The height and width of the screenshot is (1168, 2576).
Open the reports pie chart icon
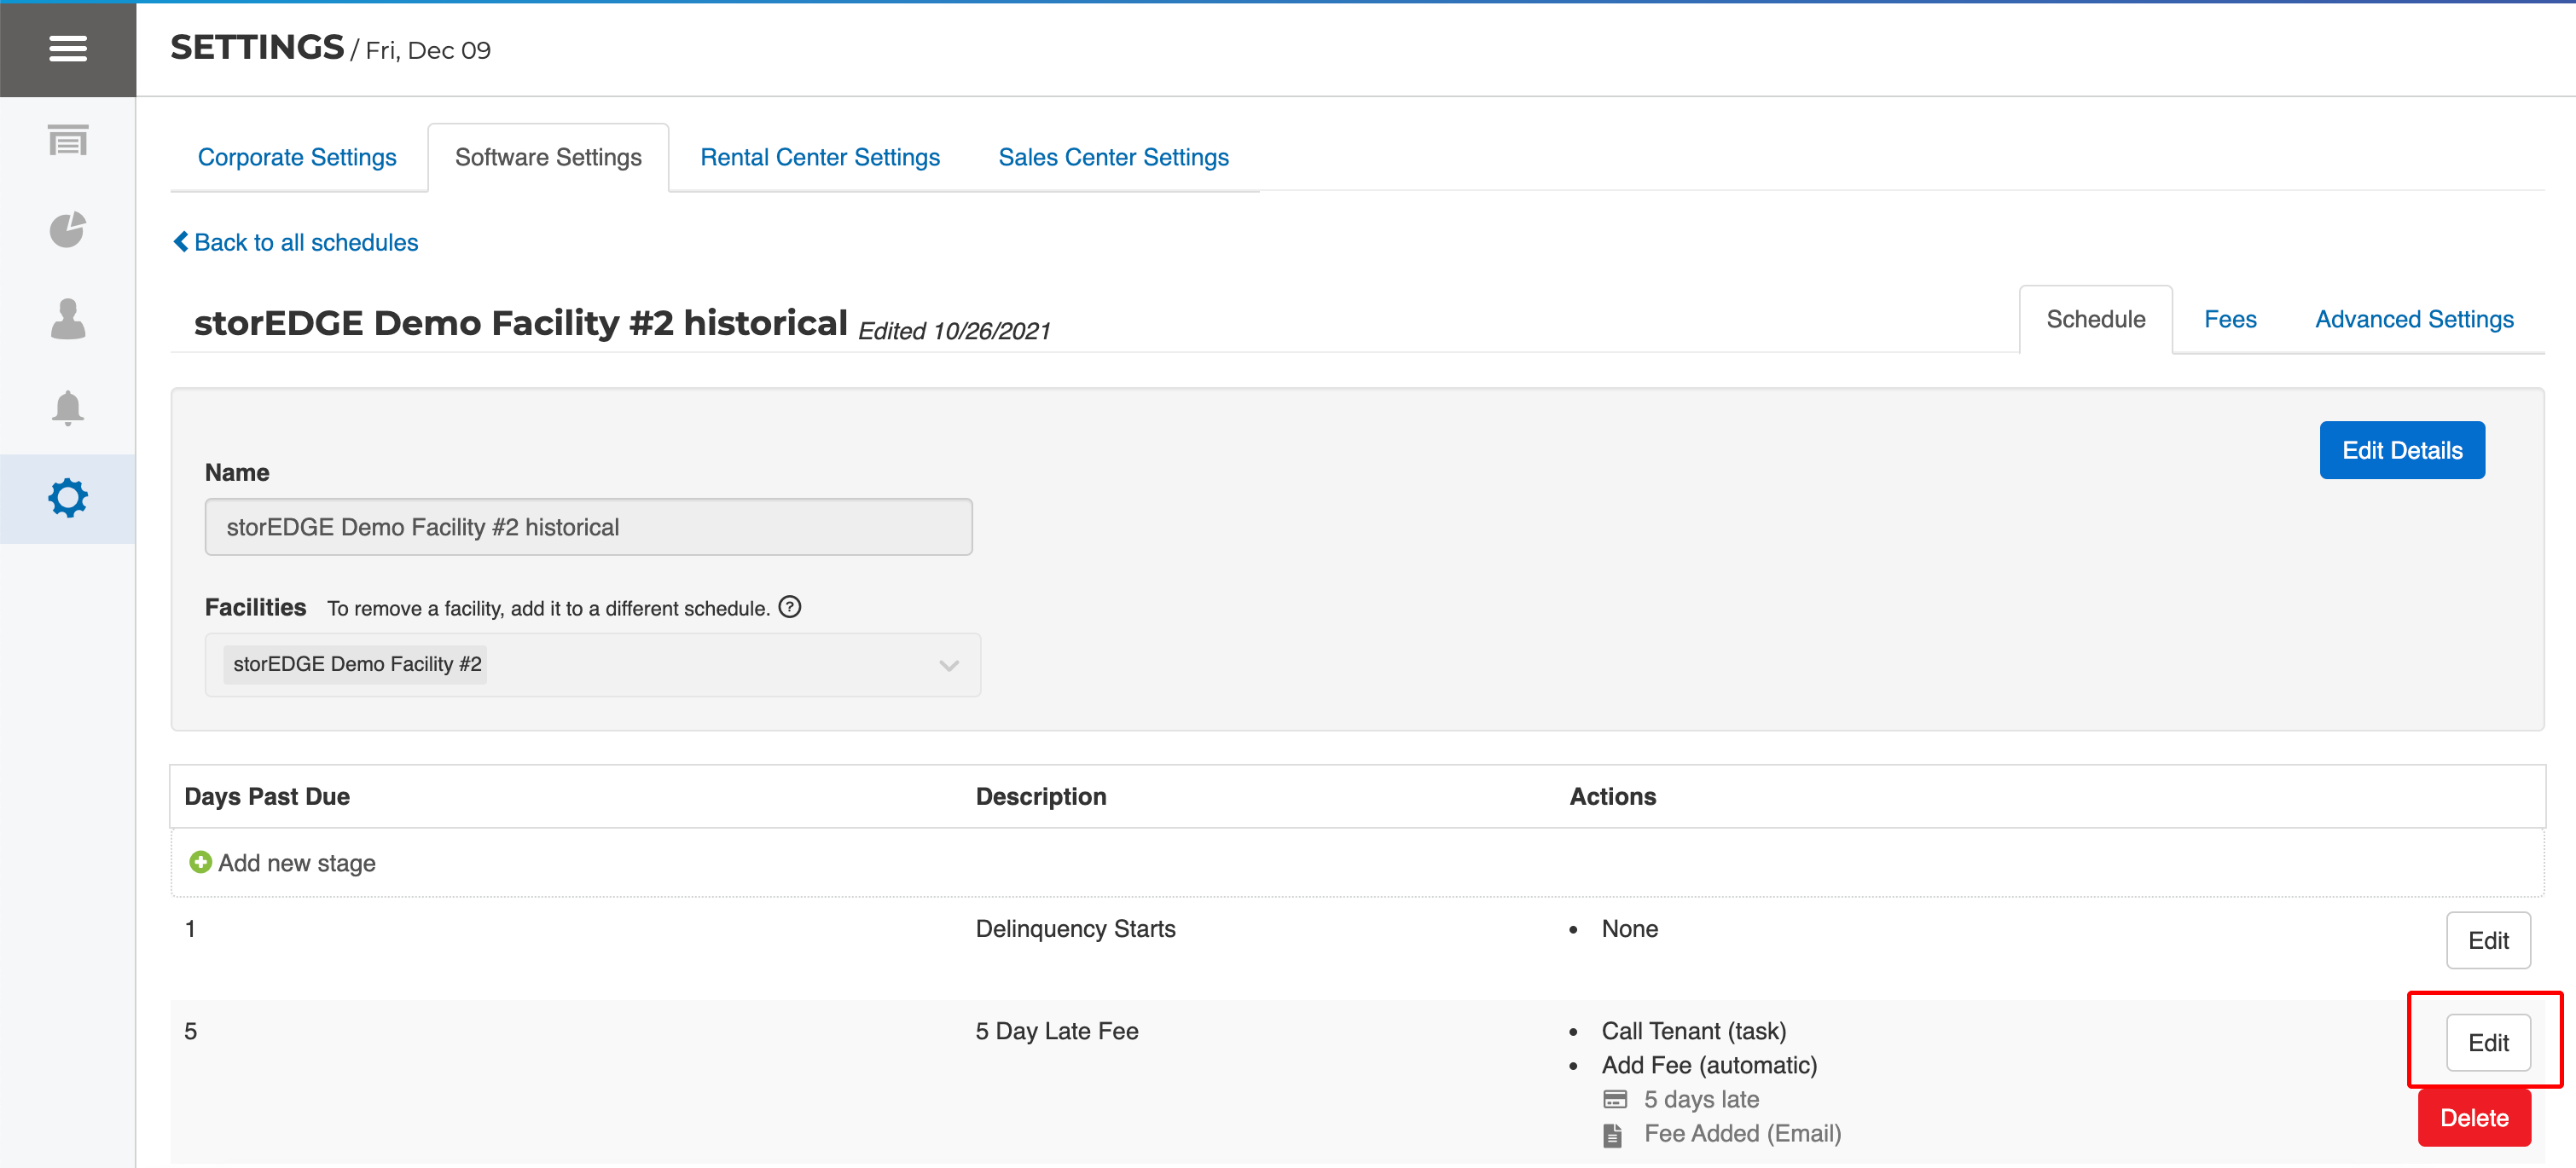click(68, 228)
